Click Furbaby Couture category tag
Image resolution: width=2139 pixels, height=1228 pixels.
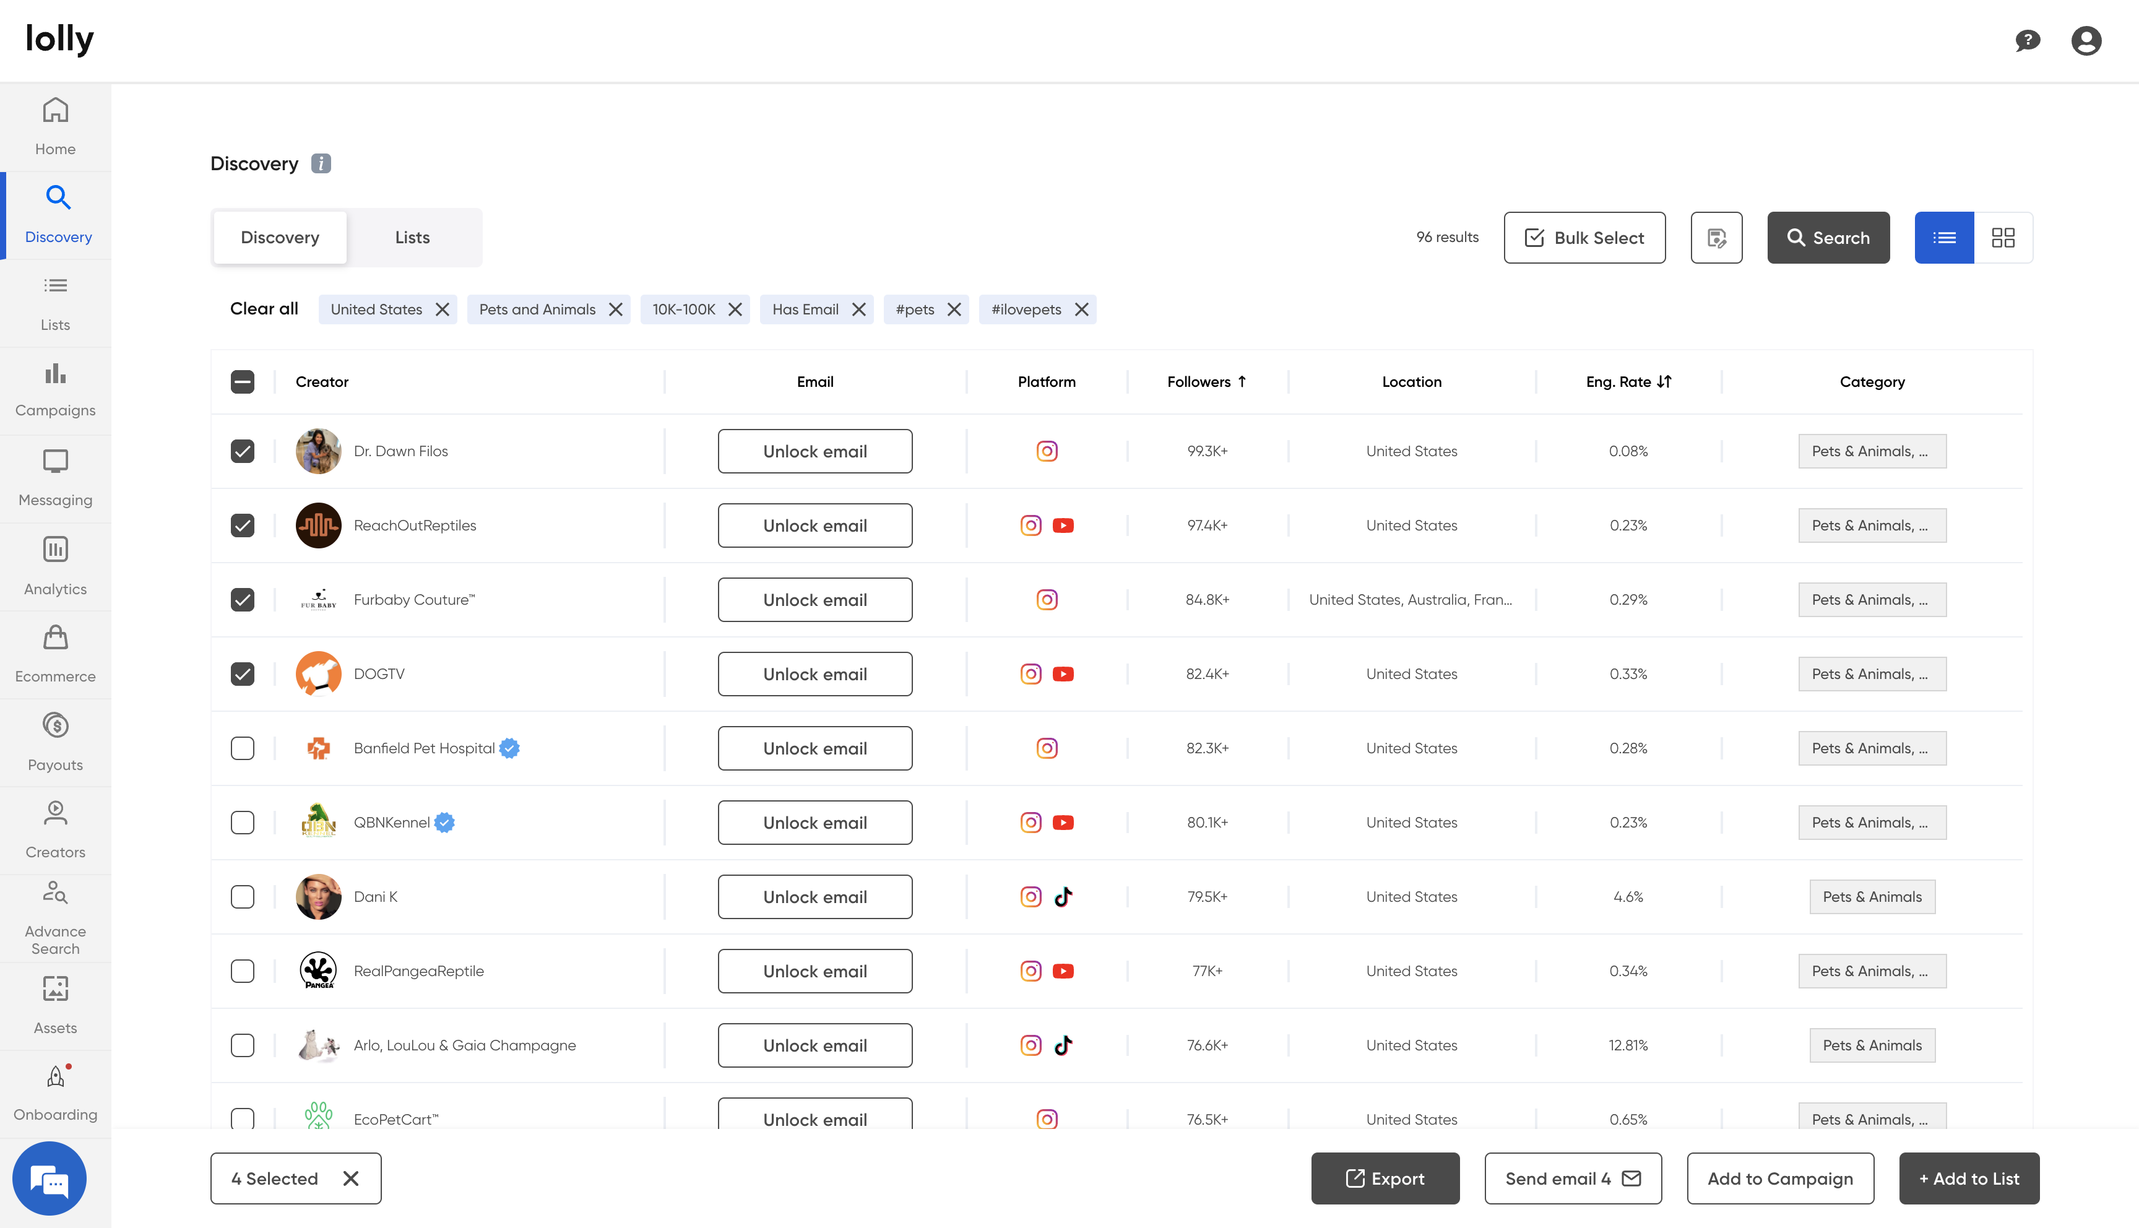[x=1872, y=600]
